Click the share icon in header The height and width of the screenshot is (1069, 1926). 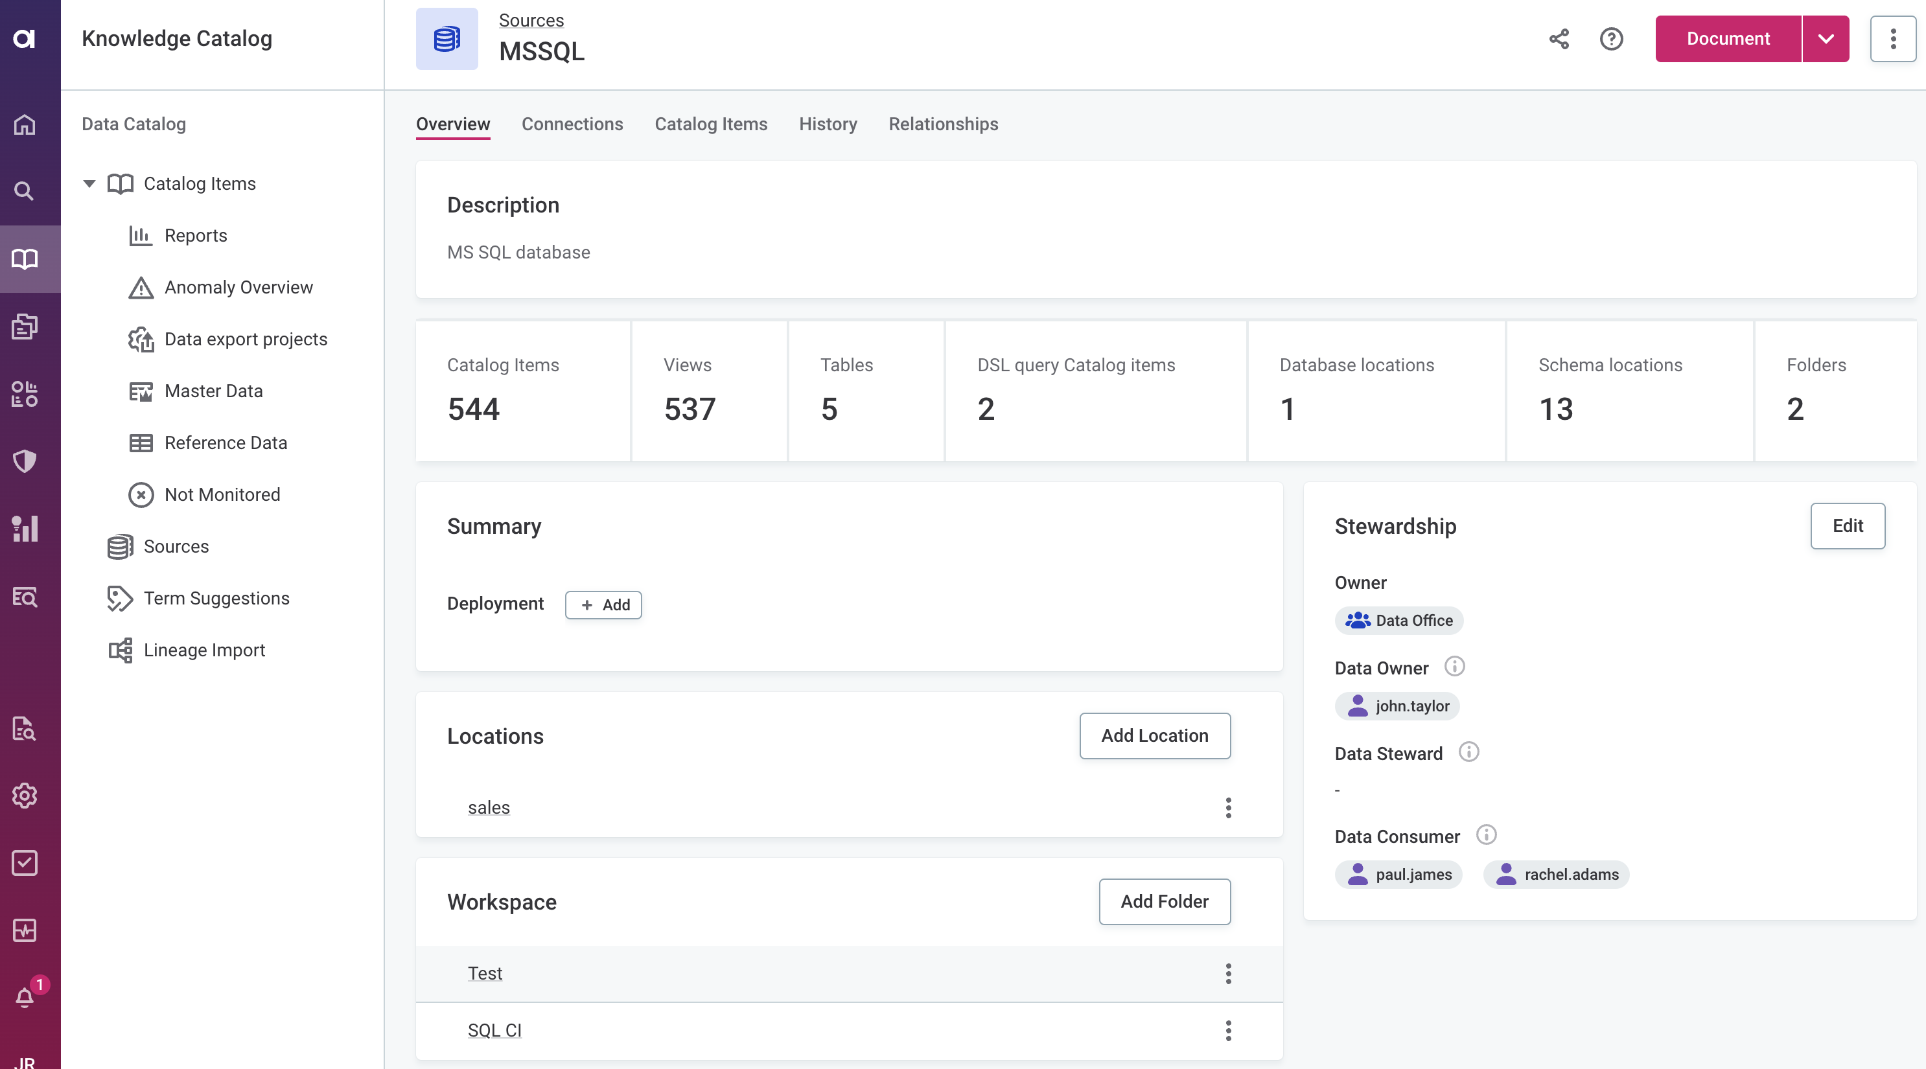1558,39
